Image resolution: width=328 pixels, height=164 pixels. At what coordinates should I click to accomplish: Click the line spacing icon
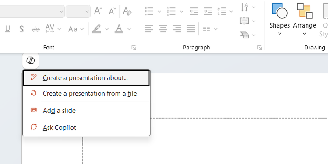(222, 11)
